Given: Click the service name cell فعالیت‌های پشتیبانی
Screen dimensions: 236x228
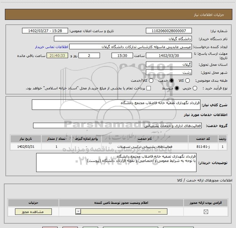Looking at the screenshot, I should pyautogui.click(x=145, y=147).
